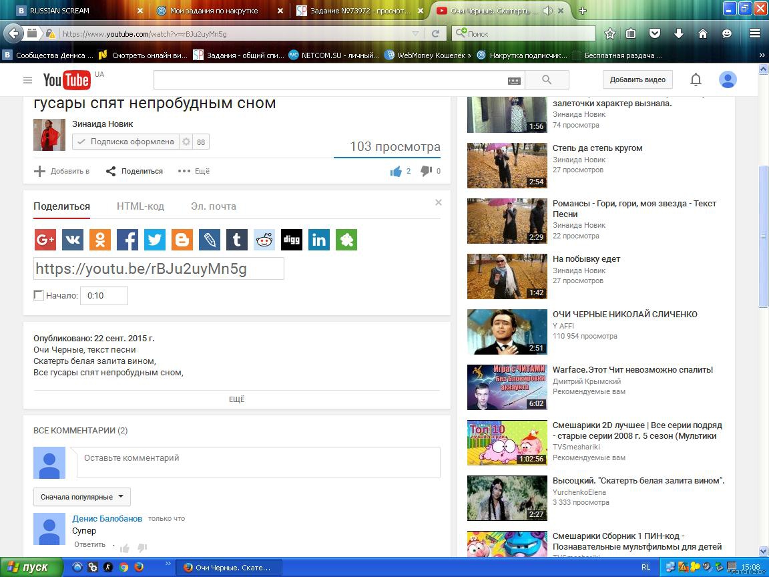Screen dimensions: 769x577
Task: Click the start time 0:10 field
Action: tap(104, 296)
